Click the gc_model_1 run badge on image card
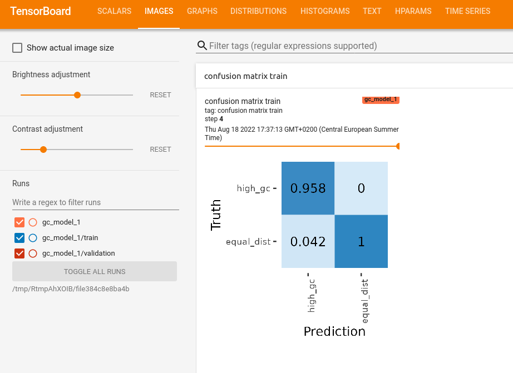513x373 pixels. point(381,100)
